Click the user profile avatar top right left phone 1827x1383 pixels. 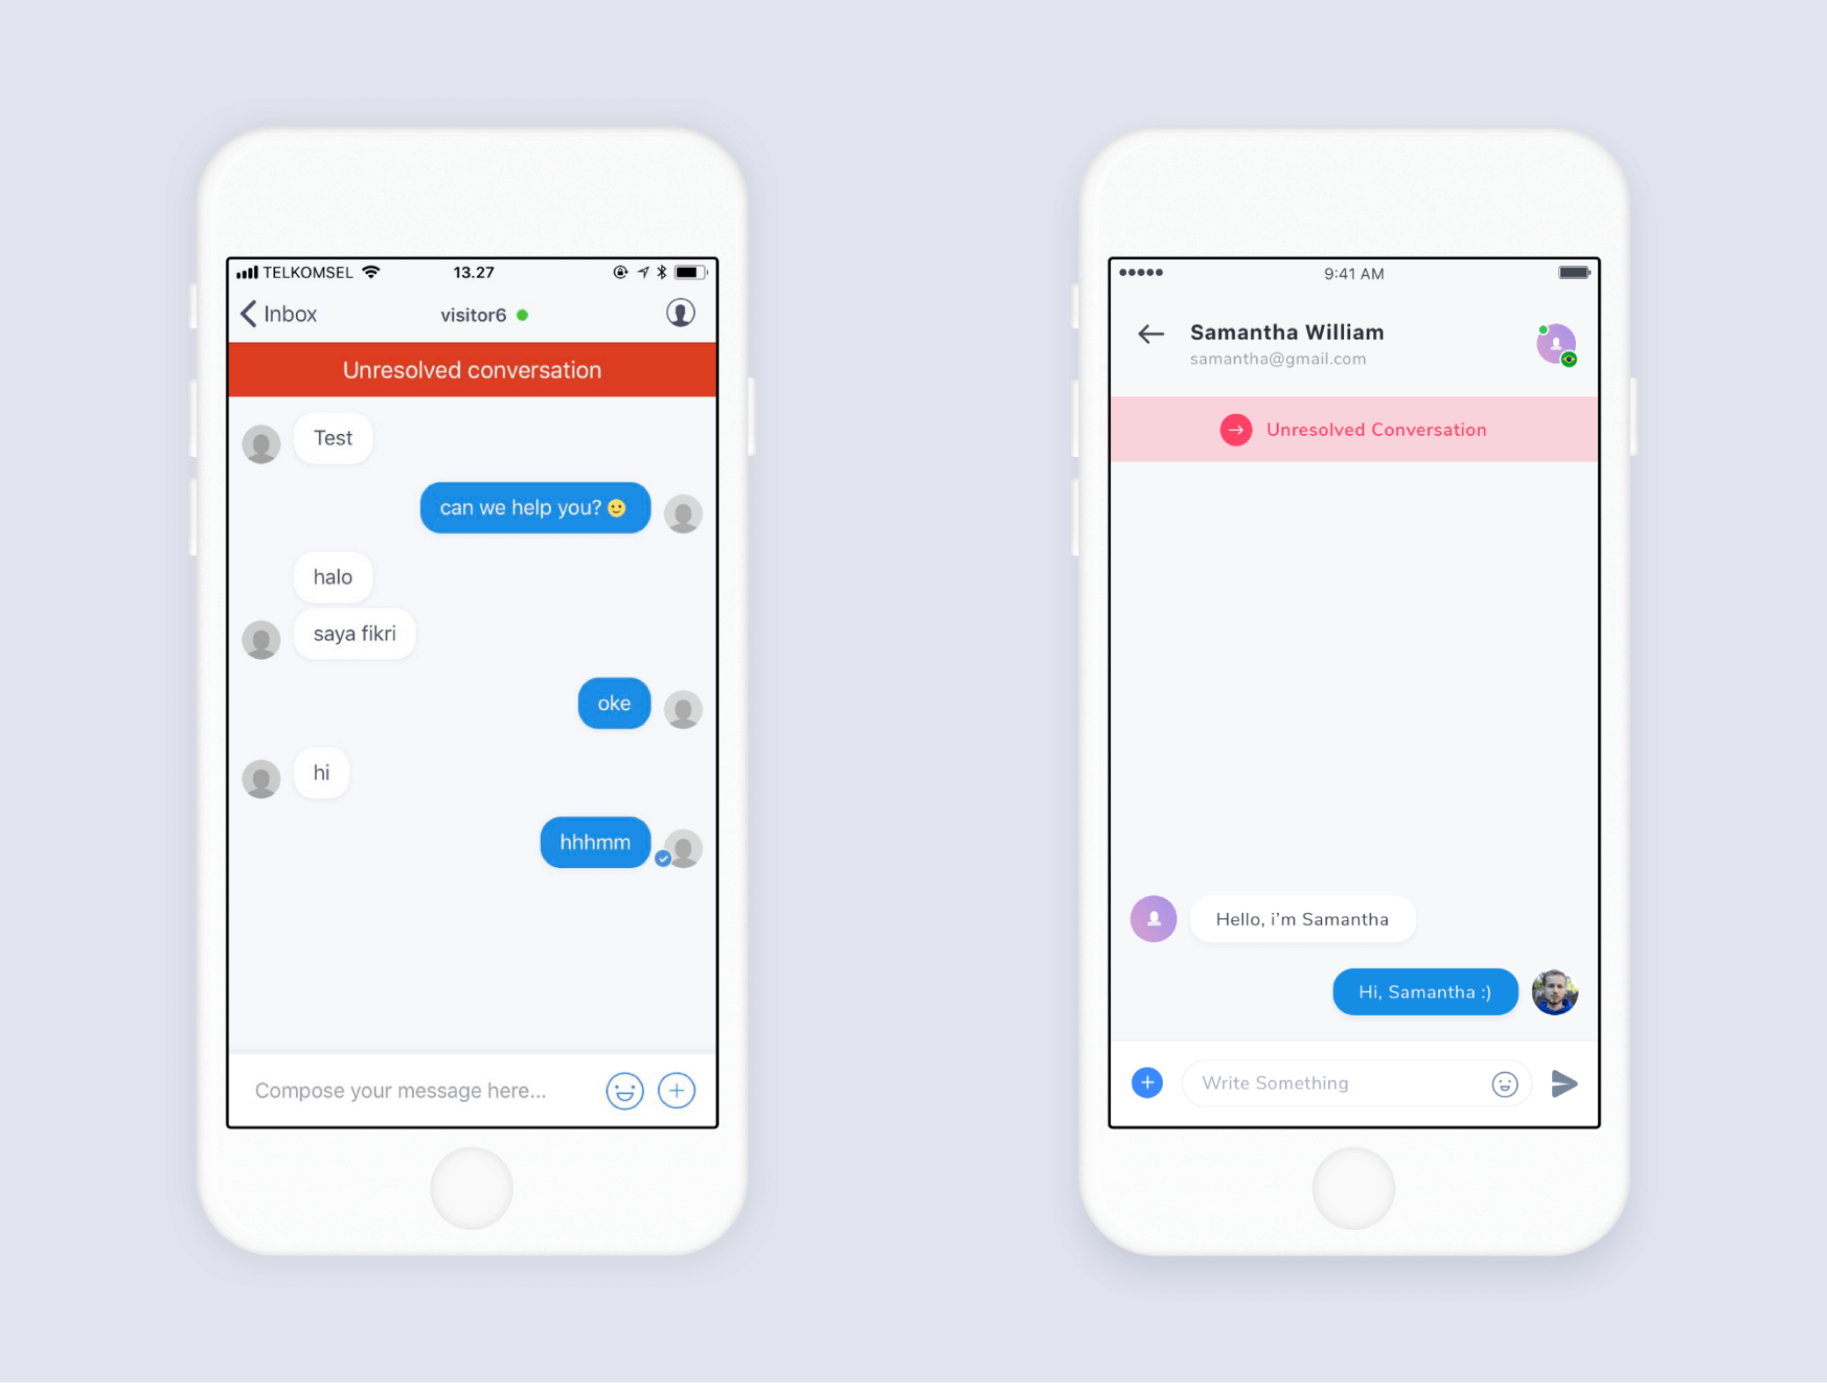(x=680, y=312)
